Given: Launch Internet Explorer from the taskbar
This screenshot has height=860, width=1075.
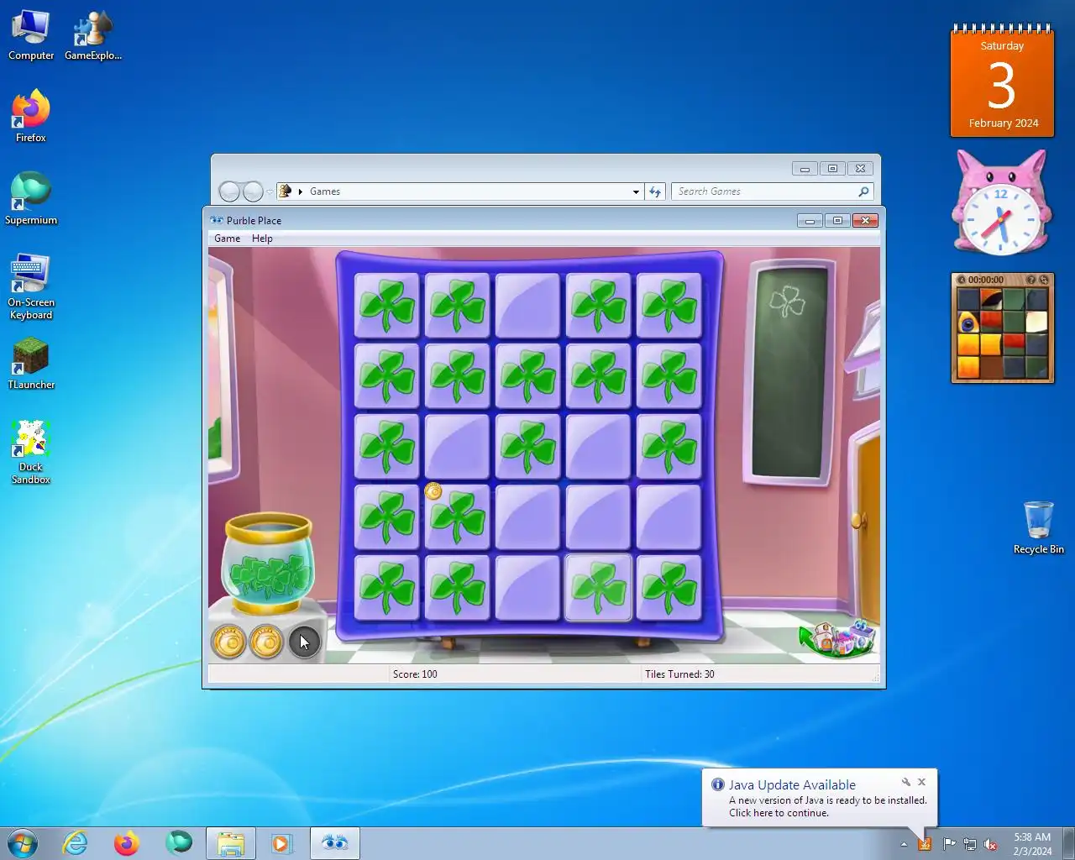Looking at the screenshot, I should coord(76,843).
